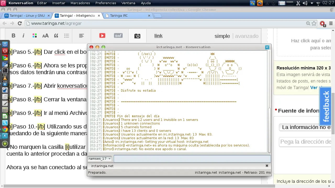The height and width of the screenshot is (188, 335).
Task: Open the Insertar menu
Action: click(59, 3)
